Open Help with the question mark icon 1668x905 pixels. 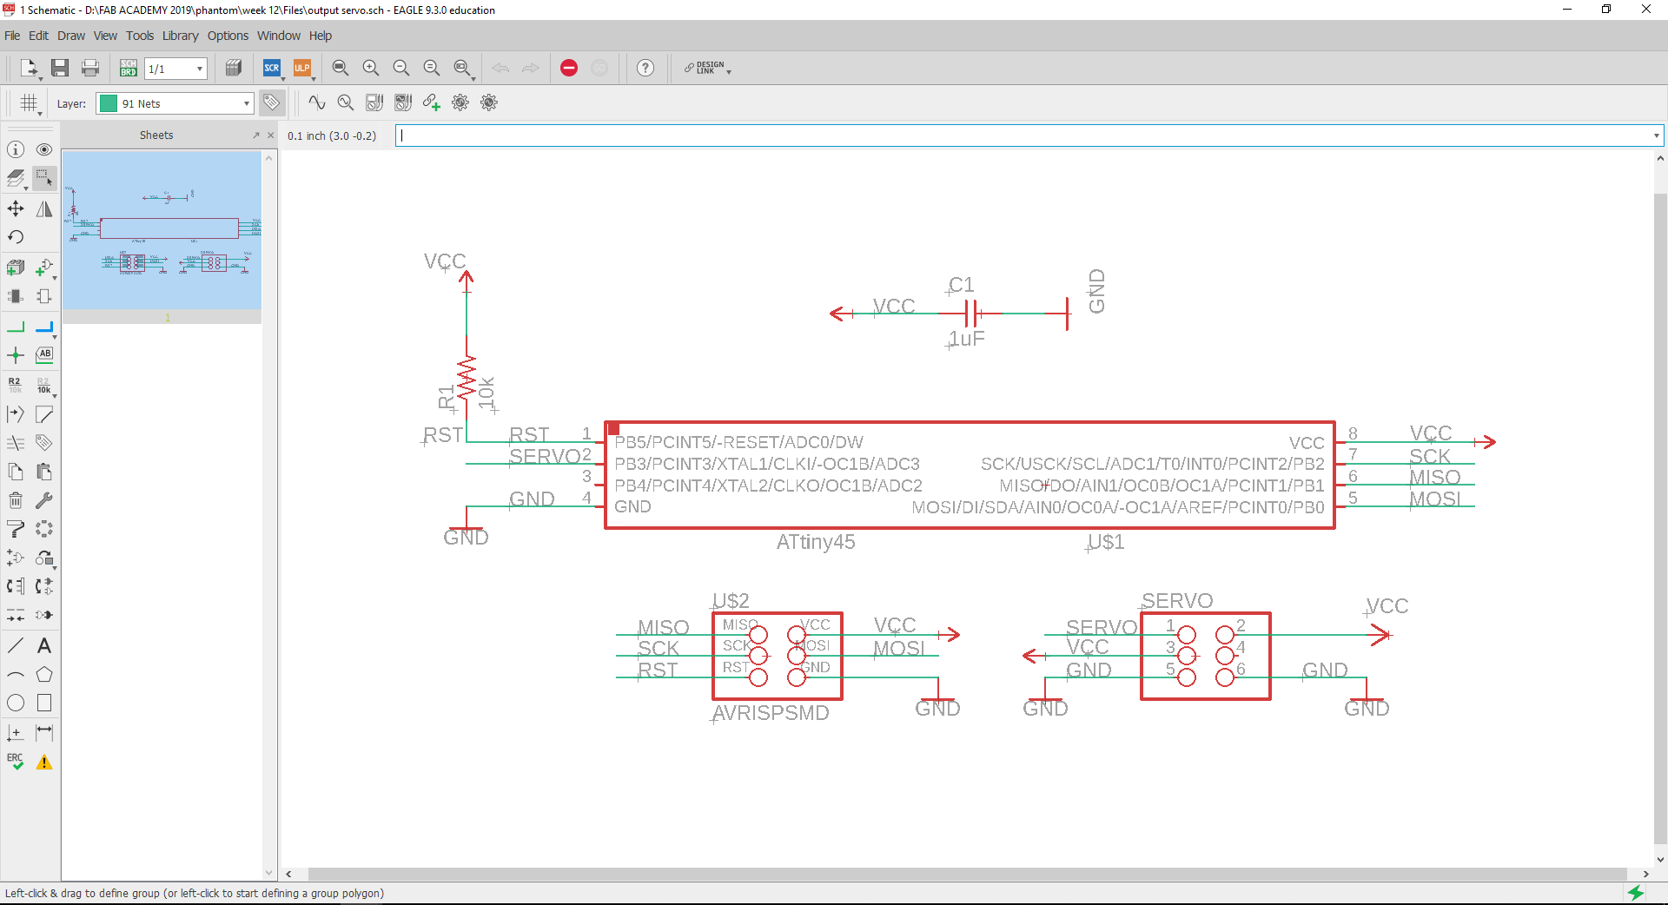point(645,68)
